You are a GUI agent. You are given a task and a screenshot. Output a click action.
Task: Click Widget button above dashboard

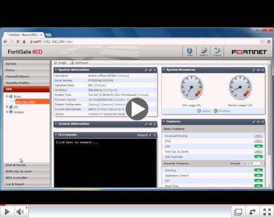[x=60, y=62]
